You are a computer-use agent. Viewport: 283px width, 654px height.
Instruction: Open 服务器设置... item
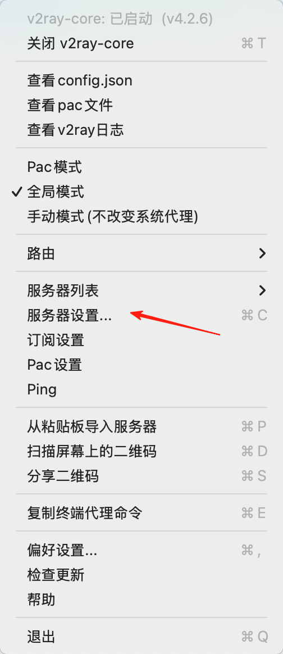click(x=141, y=315)
